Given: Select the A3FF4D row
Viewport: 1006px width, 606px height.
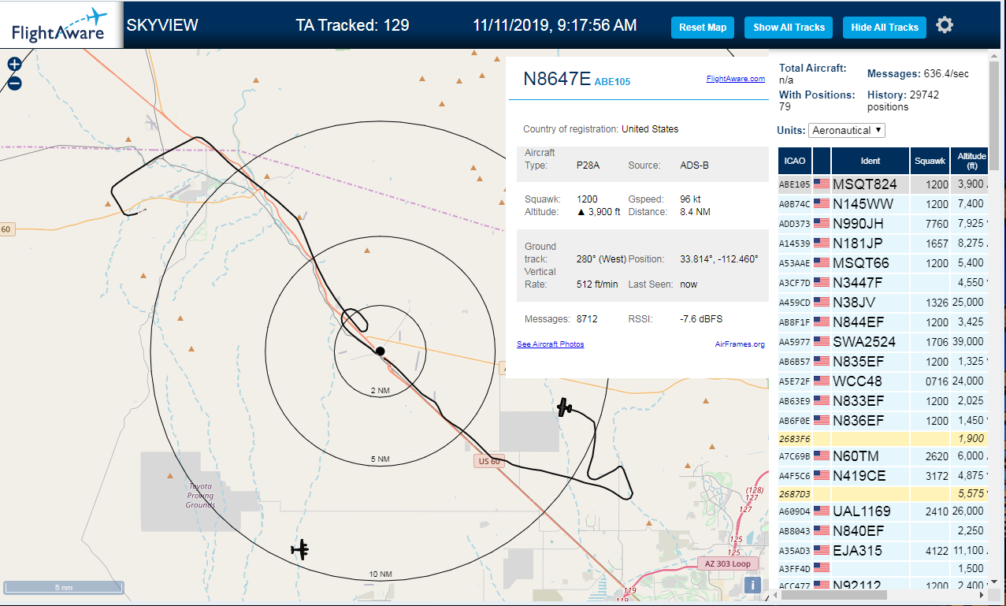Looking at the screenshot, I should (x=882, y=568).
